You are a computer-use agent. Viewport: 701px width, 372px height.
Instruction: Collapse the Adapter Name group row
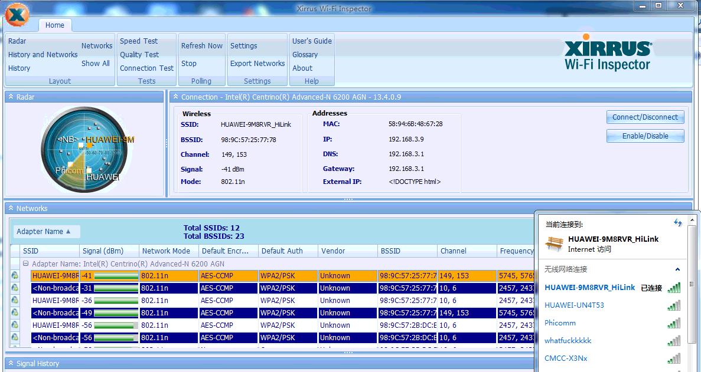point(26,264)
